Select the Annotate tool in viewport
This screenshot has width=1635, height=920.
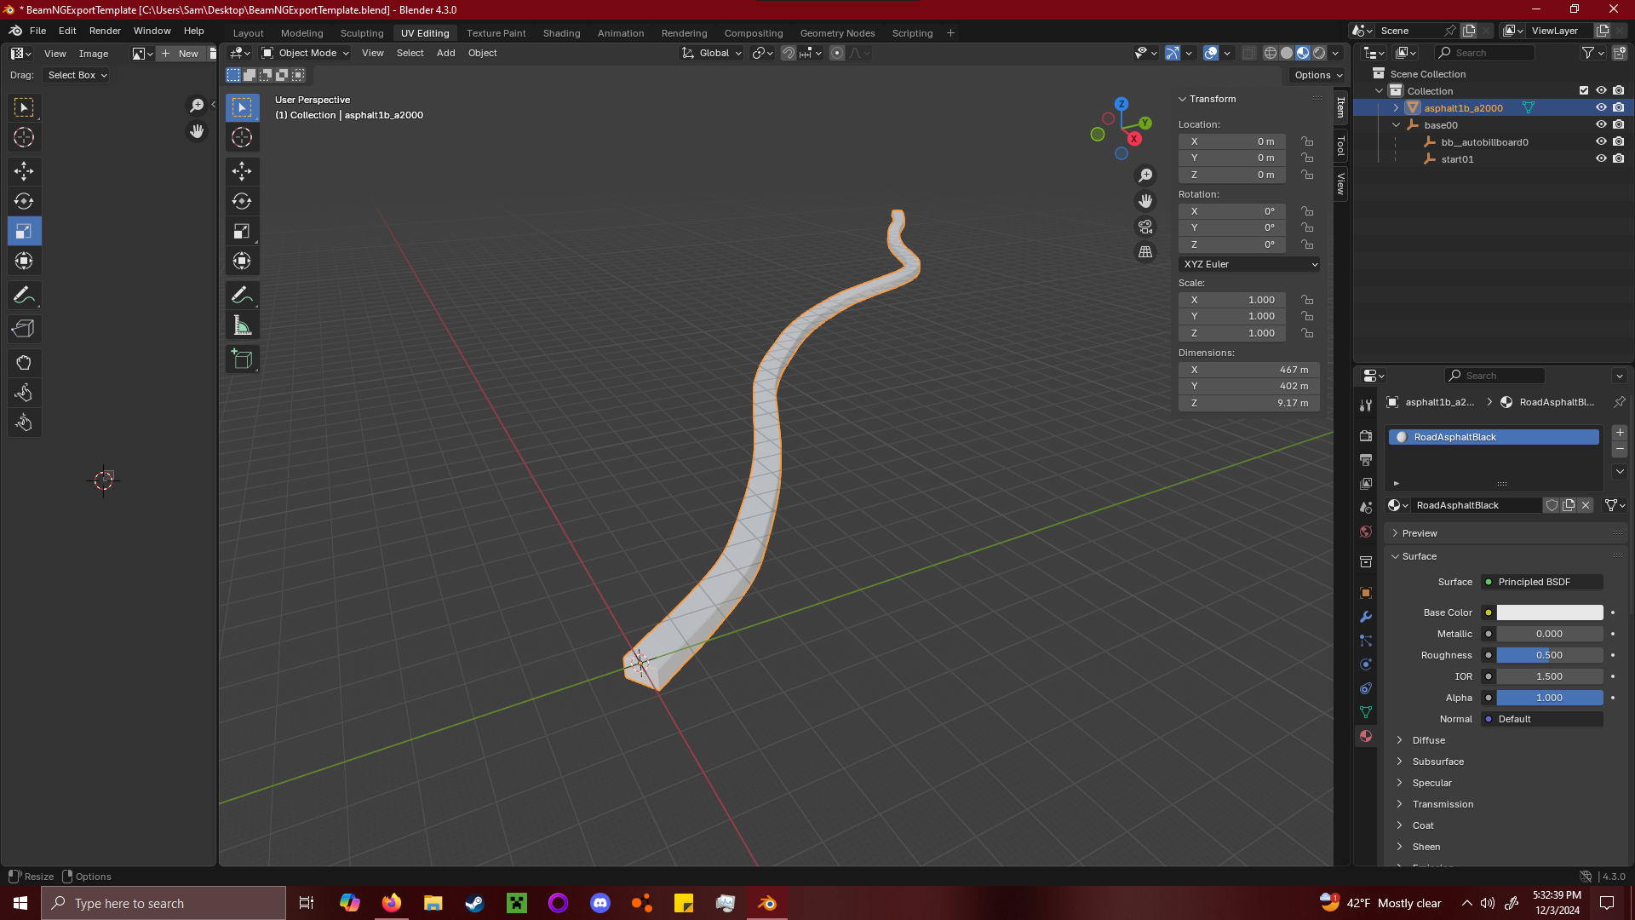pos(242,296)
